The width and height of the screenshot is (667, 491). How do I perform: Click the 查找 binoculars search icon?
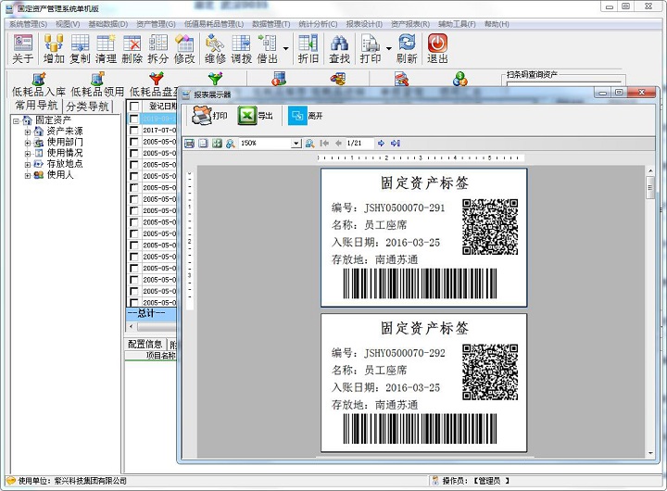coord(339,49)
